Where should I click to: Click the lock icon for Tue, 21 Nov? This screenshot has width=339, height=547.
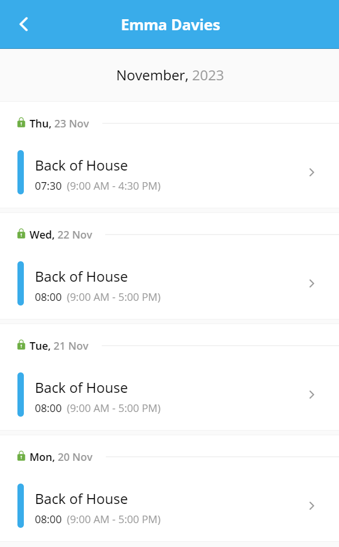(x=22, y=345)
